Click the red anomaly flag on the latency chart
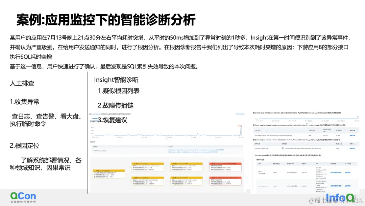Image resolution: width=365 pixels, height=206 pixels. point(239,126)
